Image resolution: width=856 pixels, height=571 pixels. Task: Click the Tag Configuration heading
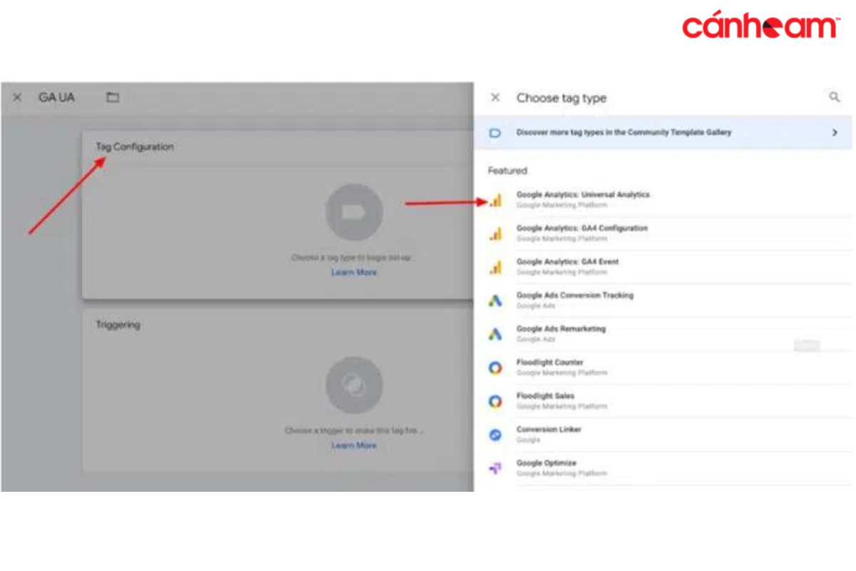[135, 147]
